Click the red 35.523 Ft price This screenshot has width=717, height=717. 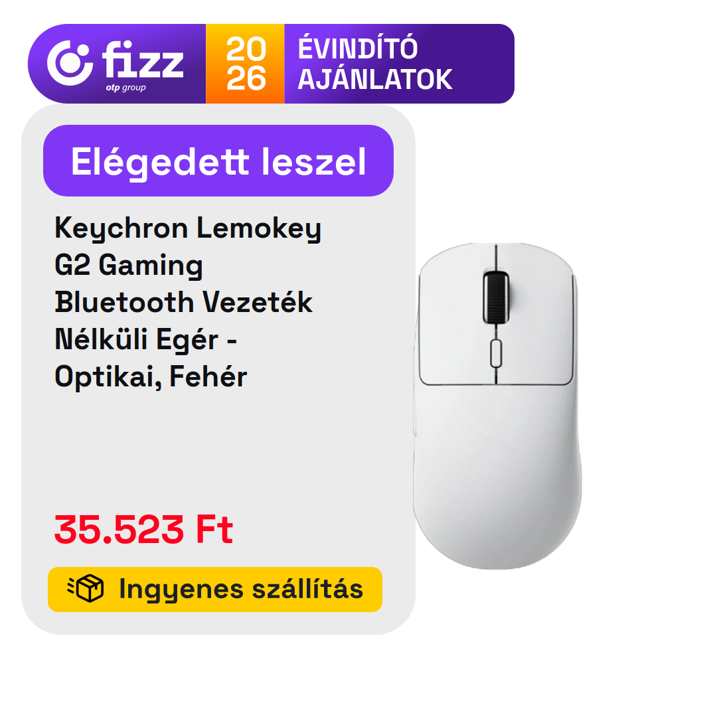point(143,529)
